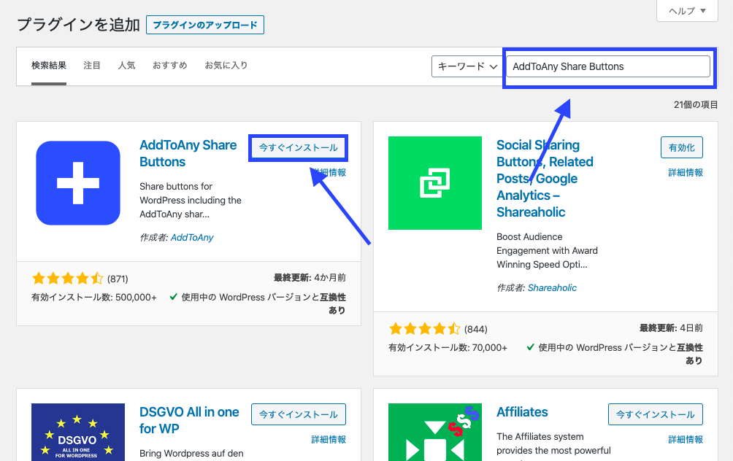733x461 pixels.
Task: Click the Shareaholic description starting Boost Audience
Action: click(x=547, y=251)
